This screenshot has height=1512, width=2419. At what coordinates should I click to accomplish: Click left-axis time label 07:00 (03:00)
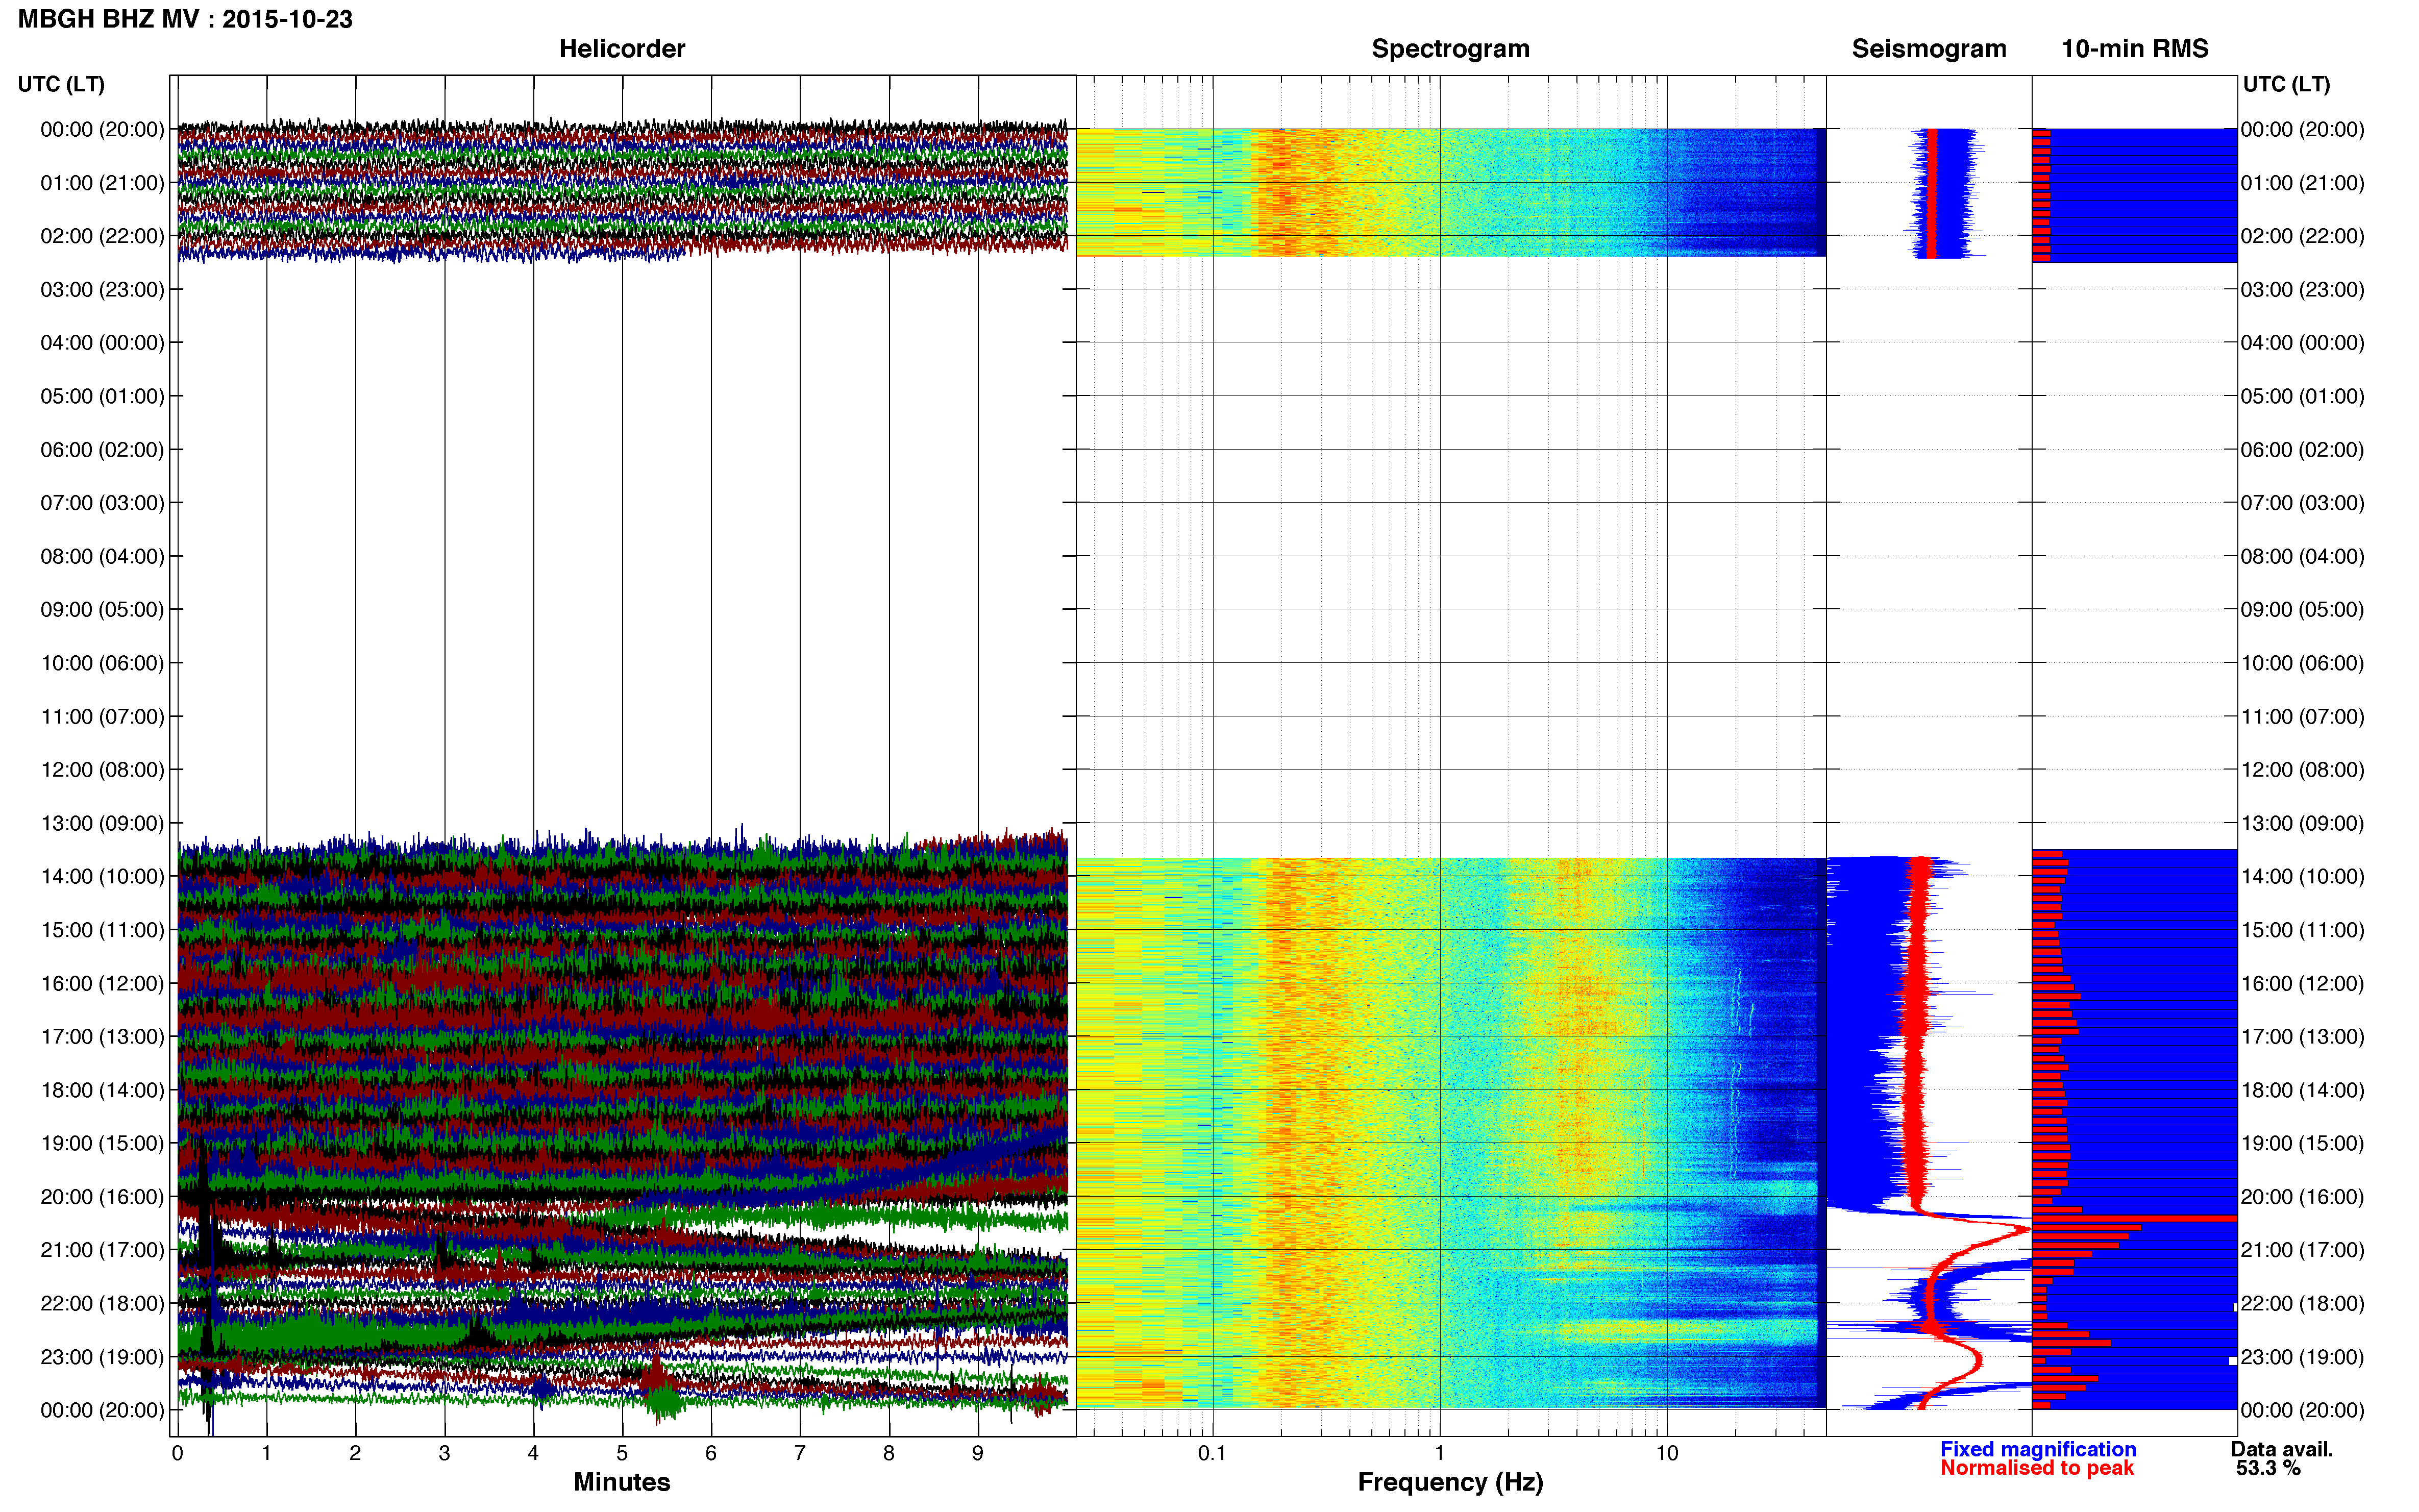click(x=102, y=502)
